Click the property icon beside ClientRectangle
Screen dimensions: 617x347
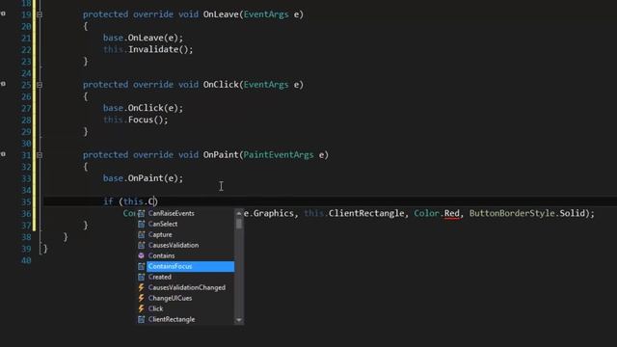[x=142, y=319]
